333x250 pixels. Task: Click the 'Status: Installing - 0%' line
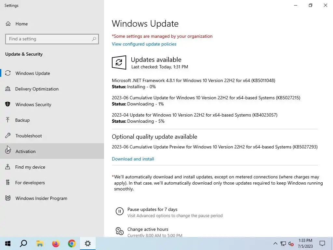pyautogui.click(x=134, y=87)
